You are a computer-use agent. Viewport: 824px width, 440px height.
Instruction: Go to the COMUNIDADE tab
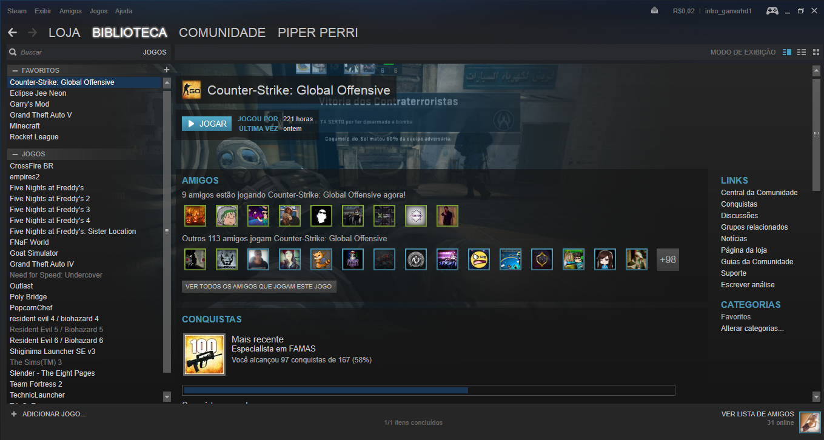tap(223, 33)
